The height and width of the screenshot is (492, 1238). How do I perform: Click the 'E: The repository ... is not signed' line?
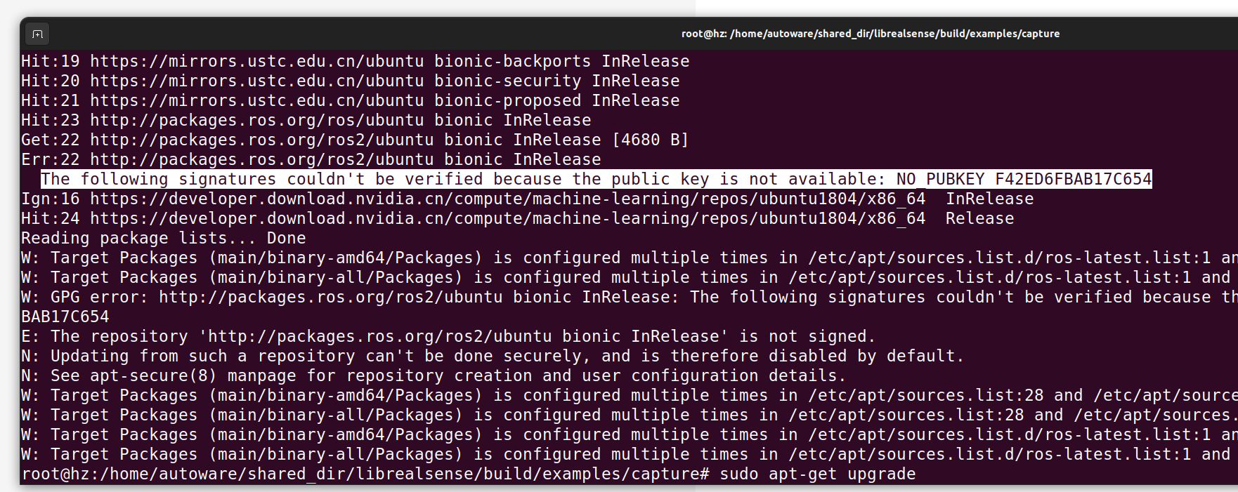coord(448,336)
